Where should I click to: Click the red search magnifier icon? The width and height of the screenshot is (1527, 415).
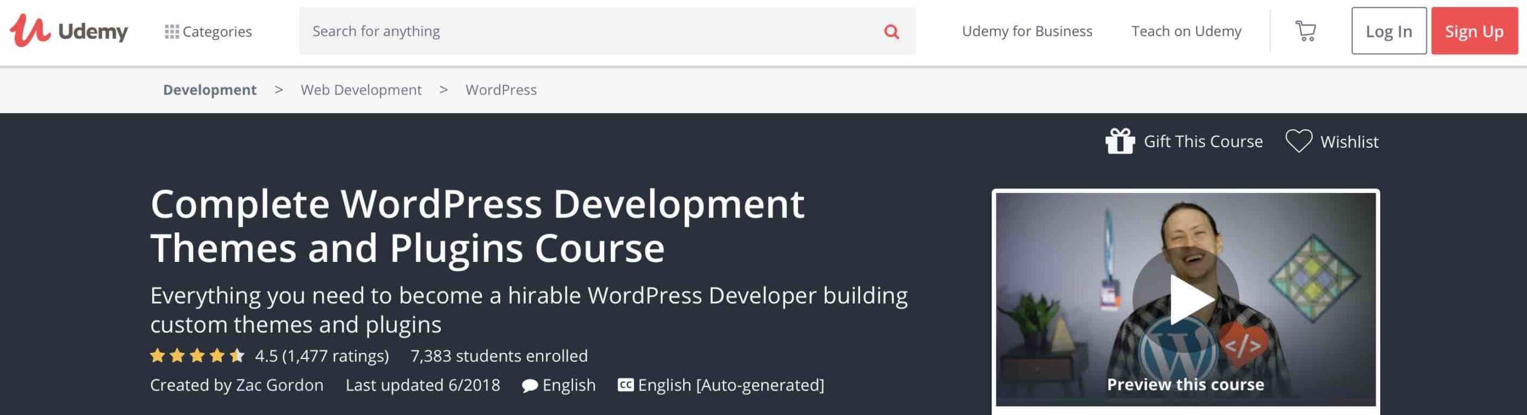[891, 31]
